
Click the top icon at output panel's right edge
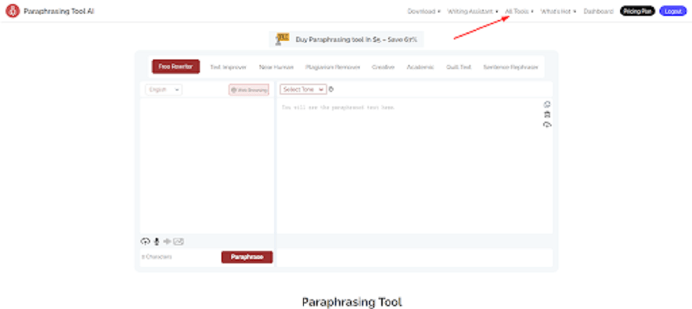(x=547, y=104)
